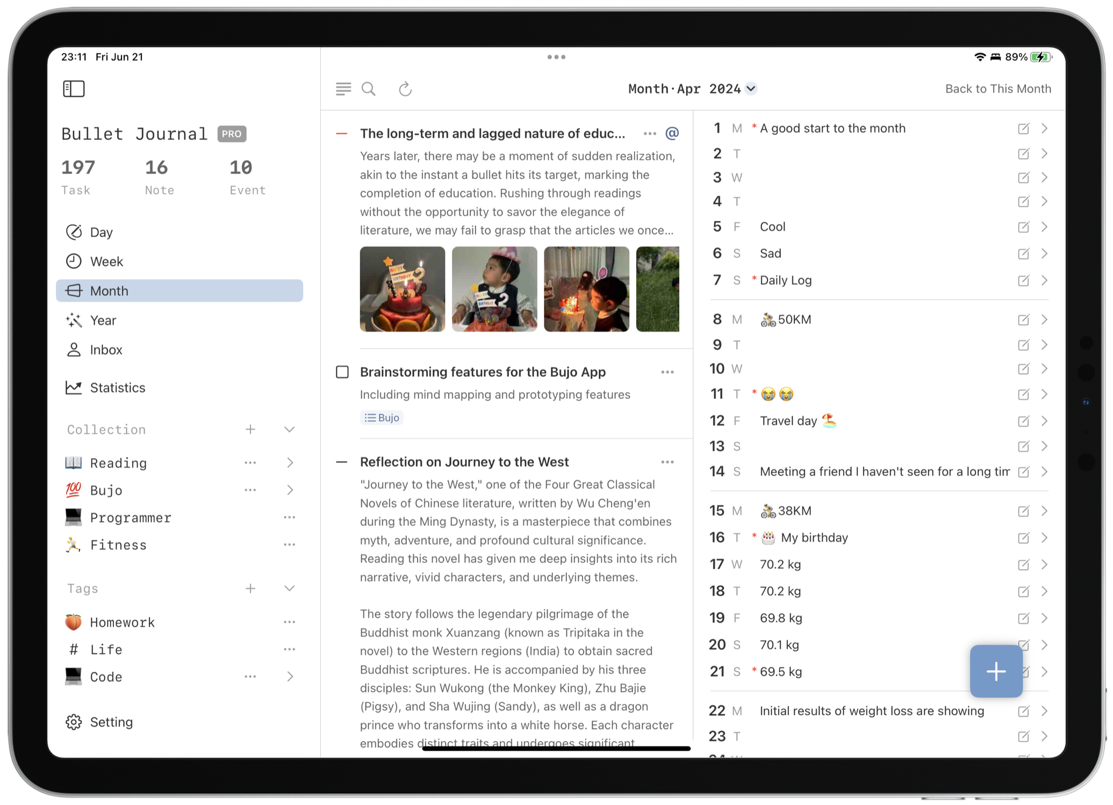Click the 197 Task counter
This screenshot has width=1113, height=805.
78,177
